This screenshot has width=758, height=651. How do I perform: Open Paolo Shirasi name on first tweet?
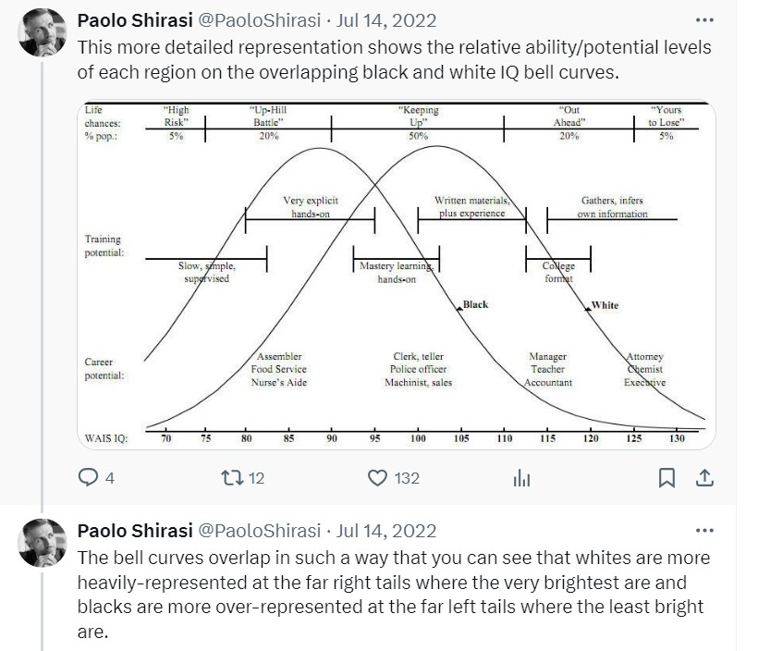pos(133,20)
